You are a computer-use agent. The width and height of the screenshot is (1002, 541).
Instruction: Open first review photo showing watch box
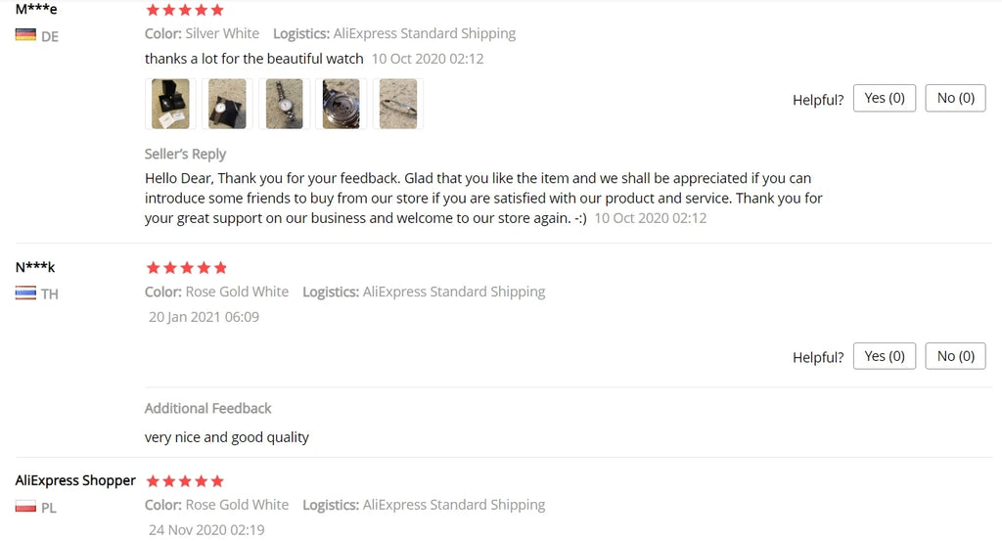170,104
